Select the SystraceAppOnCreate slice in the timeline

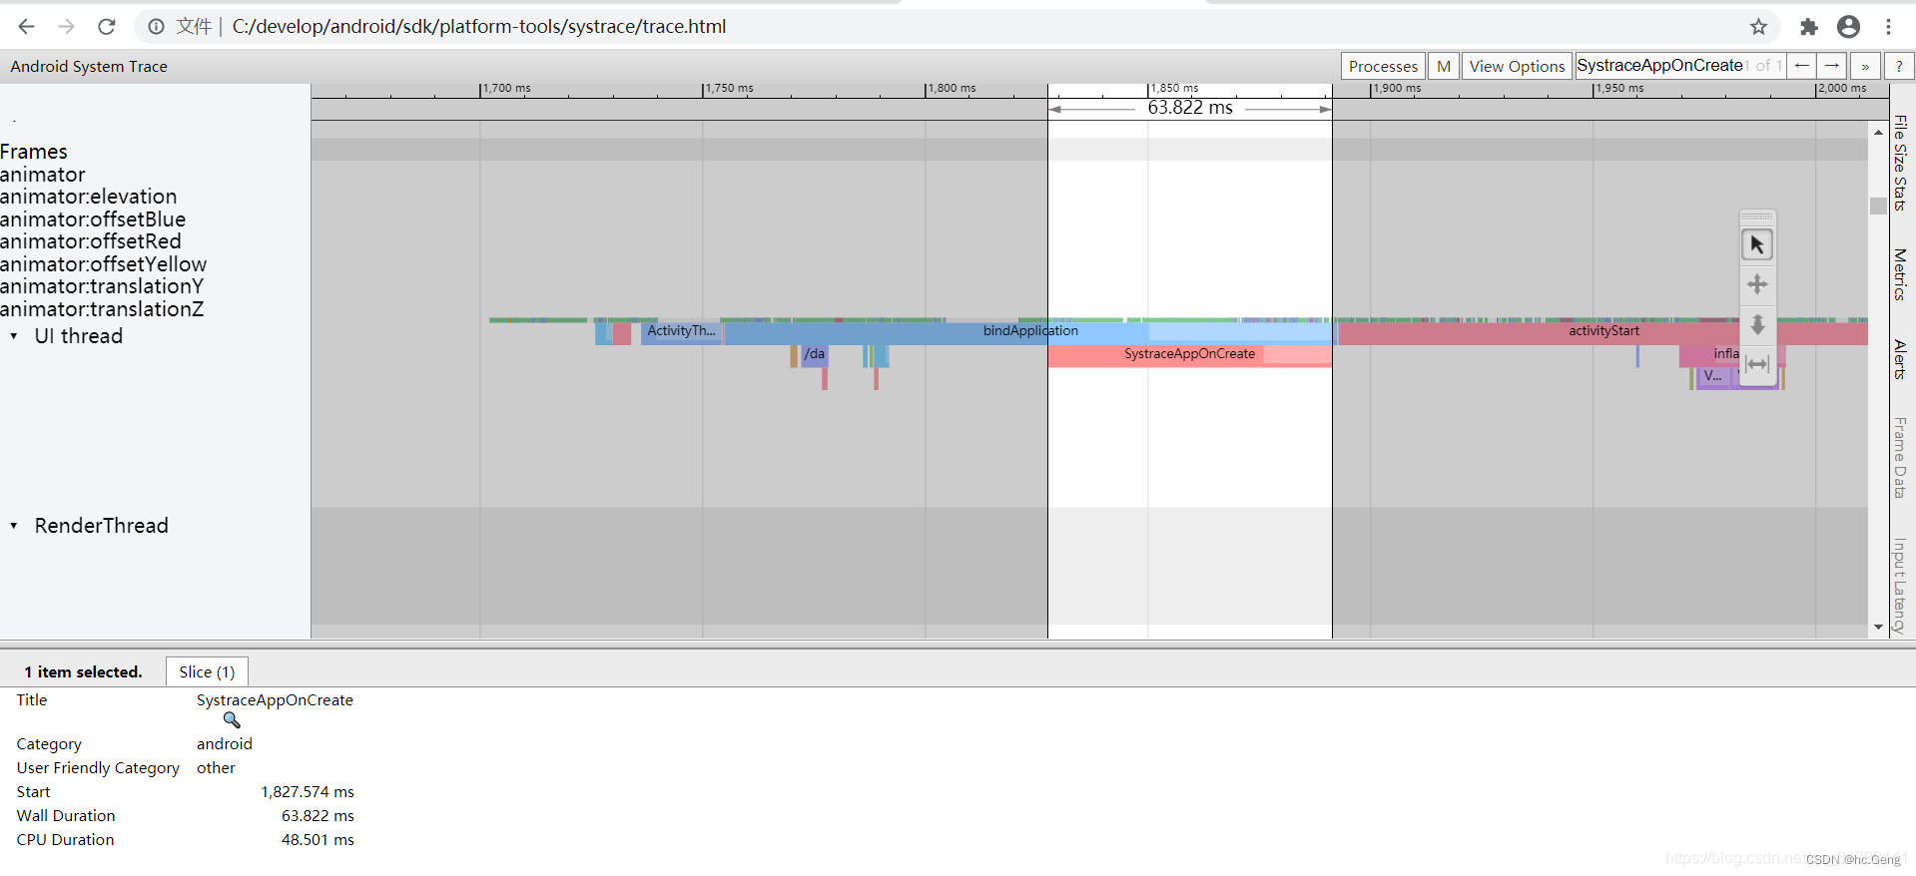[1189, 354]
